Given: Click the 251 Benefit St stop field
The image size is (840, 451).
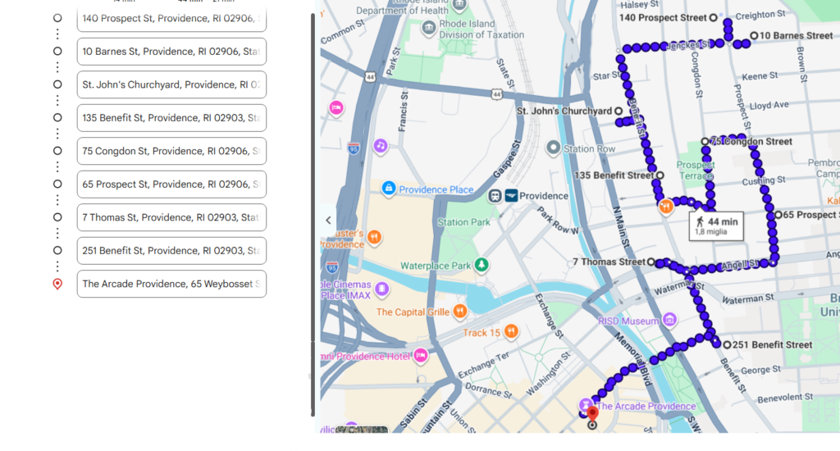Looking at the screenshot, I should coord(171,251).
